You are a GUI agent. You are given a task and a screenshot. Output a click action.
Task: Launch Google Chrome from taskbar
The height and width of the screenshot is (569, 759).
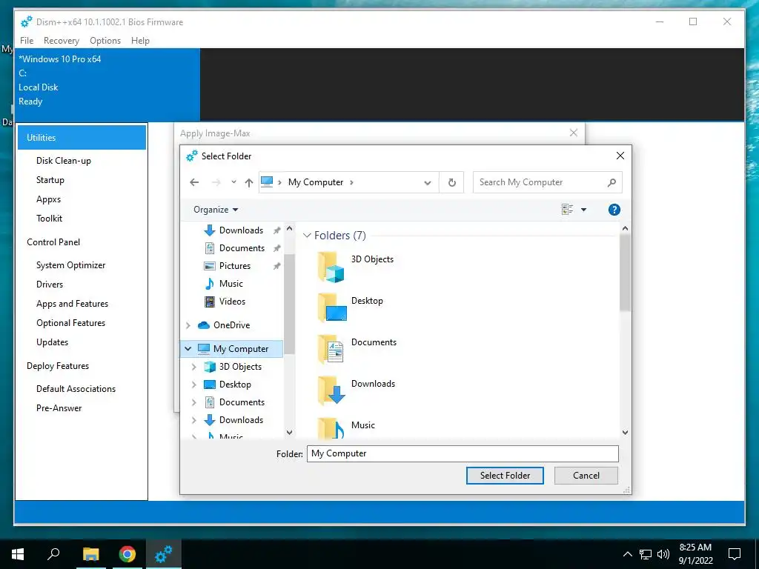[x=127, y=554]
